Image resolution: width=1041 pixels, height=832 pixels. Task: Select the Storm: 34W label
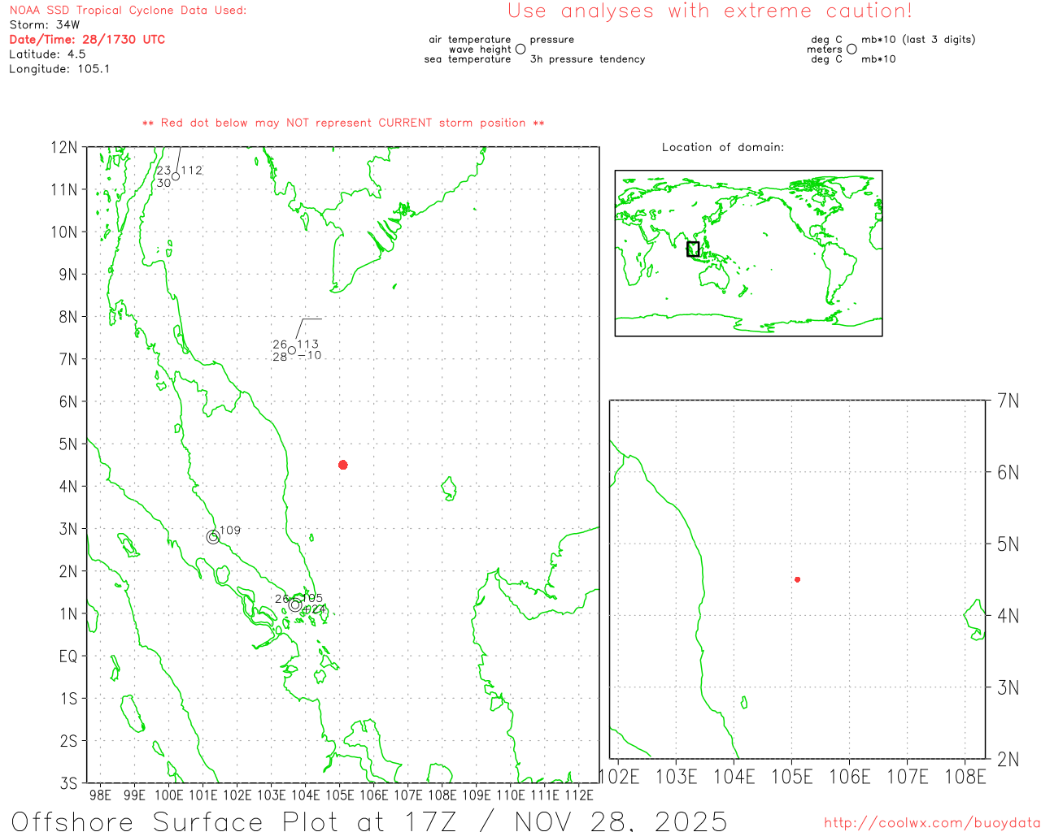coord(45,24)
